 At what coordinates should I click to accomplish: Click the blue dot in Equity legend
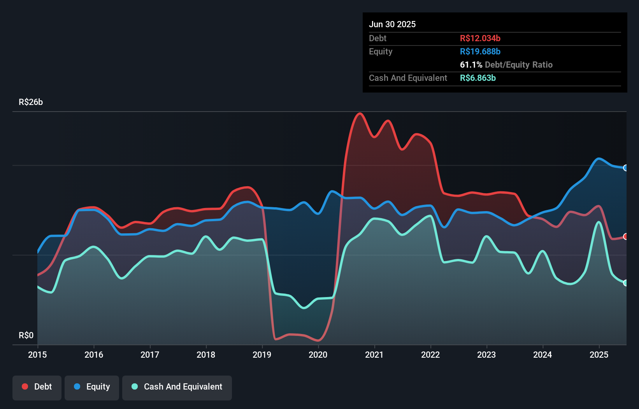[x=77, y=386]
